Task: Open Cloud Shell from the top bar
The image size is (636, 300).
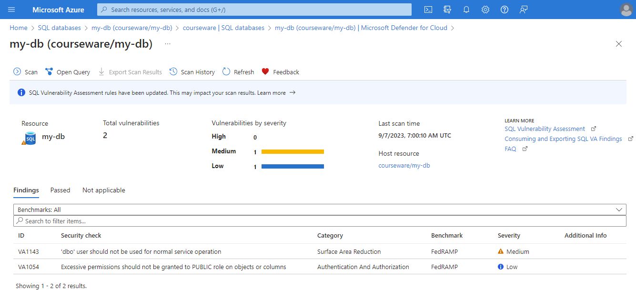Action: pyautogui.click(x=428, y=10)
